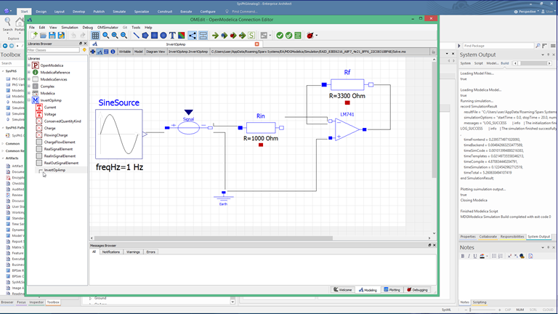Toggle transition mode icon
This screenshot has height=314, width=558.
203,35
